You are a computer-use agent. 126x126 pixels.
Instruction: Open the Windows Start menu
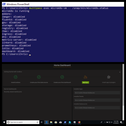(4, 122)
